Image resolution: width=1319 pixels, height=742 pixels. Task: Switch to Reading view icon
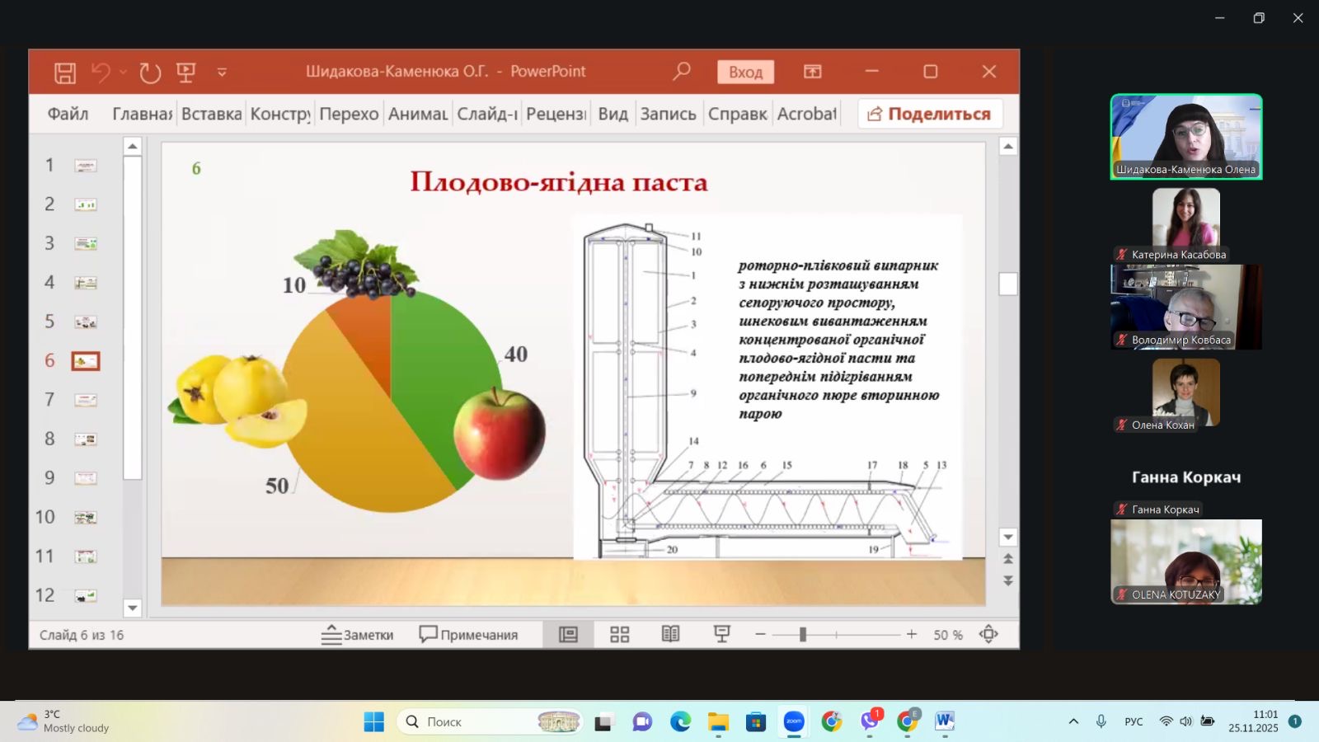point(670,634)
